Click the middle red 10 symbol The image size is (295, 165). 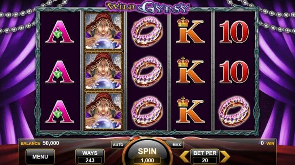point(234,72)
